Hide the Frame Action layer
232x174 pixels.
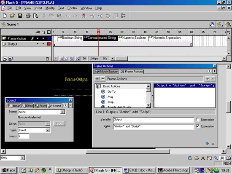(x=38, y=38)
